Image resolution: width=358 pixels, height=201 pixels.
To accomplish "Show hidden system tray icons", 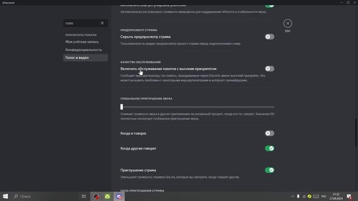I will pyautogui.click(x=293, y=196).
